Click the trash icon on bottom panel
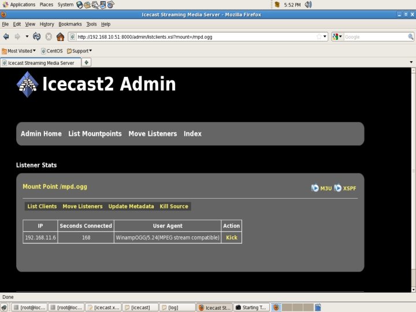Screen dimensions: 416x312 click(318, 307)
